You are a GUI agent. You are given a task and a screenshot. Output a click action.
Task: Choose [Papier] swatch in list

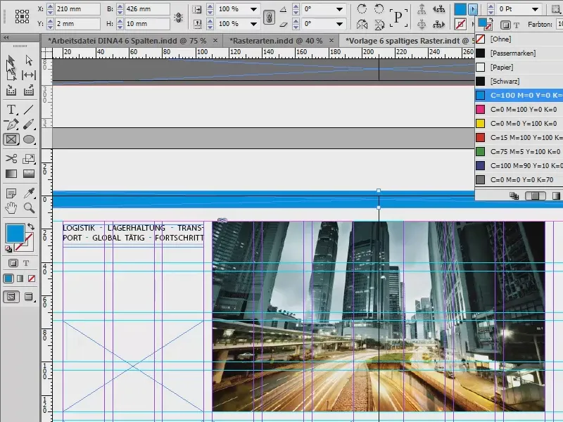pos(519,67)
